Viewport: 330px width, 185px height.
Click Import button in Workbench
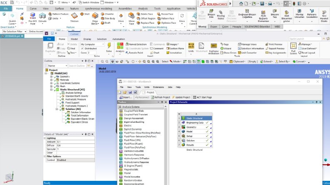coord(126,97)
